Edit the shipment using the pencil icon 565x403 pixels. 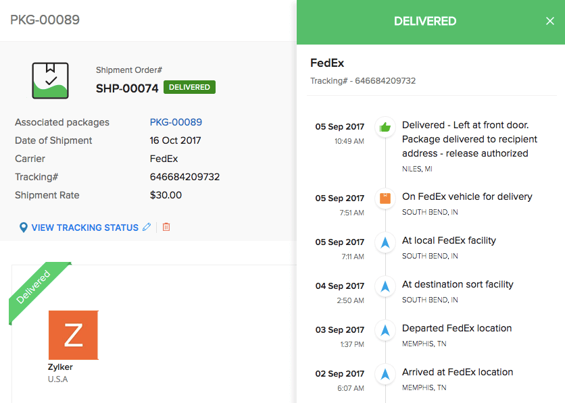click(x=147, y=227)
